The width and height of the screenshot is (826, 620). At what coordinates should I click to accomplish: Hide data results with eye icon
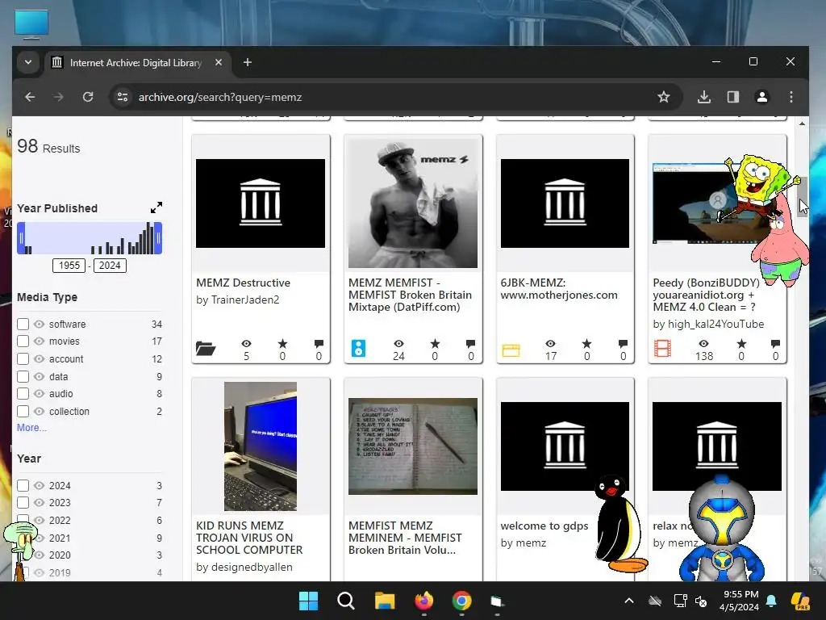tap(39, 376)
